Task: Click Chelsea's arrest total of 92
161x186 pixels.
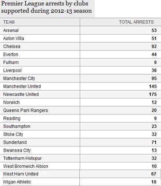Action: click(154, 46)
